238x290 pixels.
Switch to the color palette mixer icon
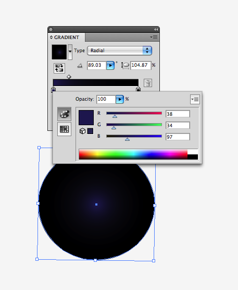click(x=64, y=114)
